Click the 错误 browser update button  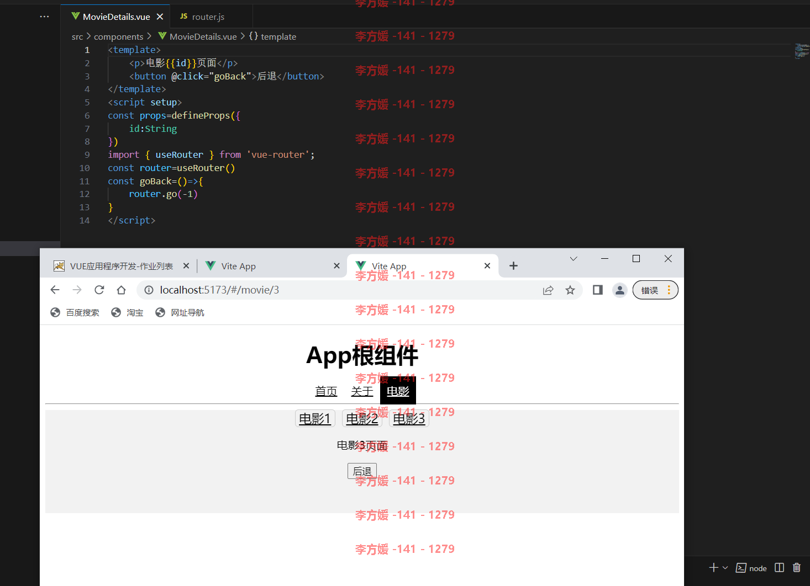click(655, 290)
